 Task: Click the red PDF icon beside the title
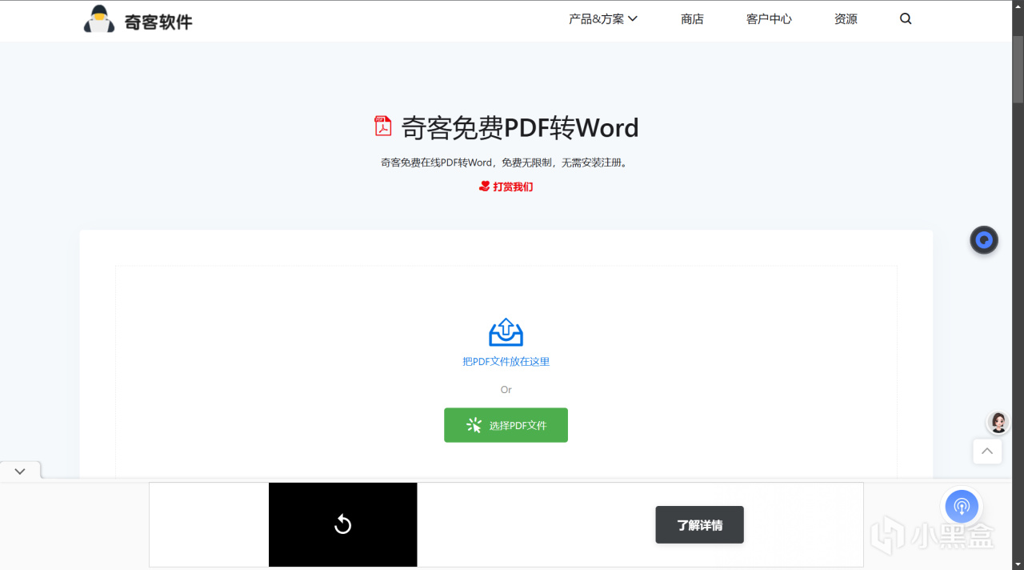[382, 126]
